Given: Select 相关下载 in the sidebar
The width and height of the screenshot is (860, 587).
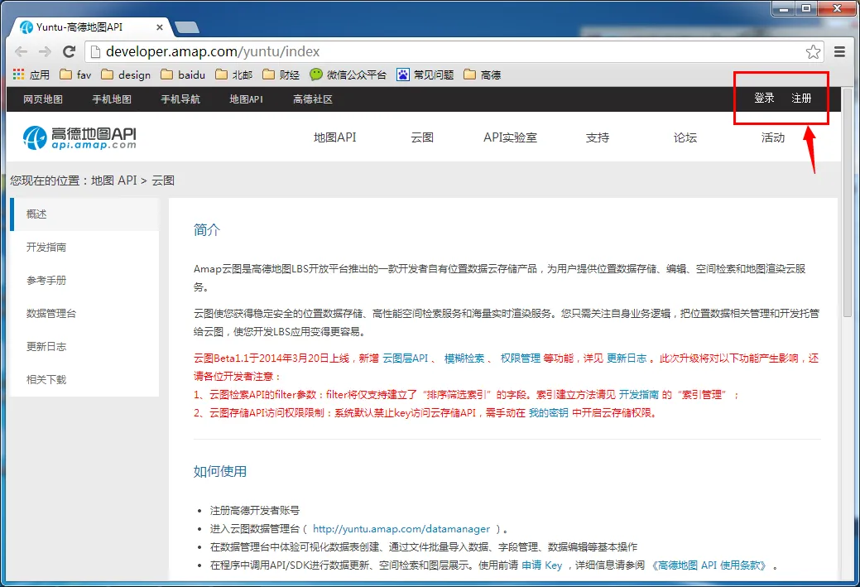Looking at the screenshot, I should (84, 380).
